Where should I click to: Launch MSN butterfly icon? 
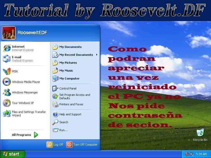click(x=7, y=71)
